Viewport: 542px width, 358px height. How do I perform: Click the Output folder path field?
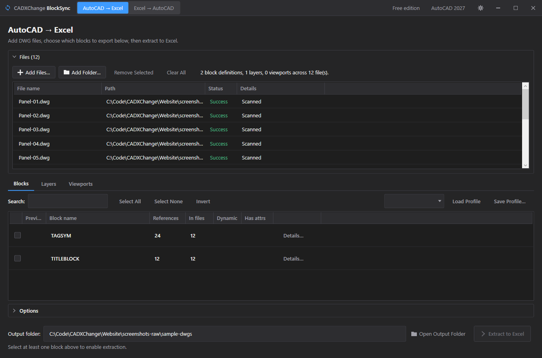224,334
